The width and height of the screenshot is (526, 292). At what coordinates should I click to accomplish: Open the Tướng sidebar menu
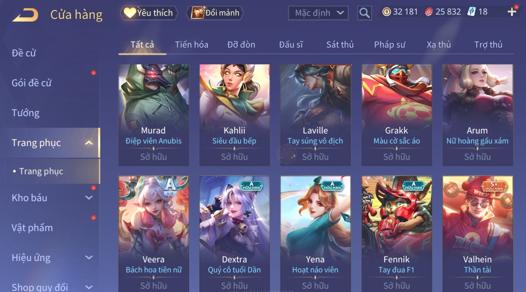[25, 113]
